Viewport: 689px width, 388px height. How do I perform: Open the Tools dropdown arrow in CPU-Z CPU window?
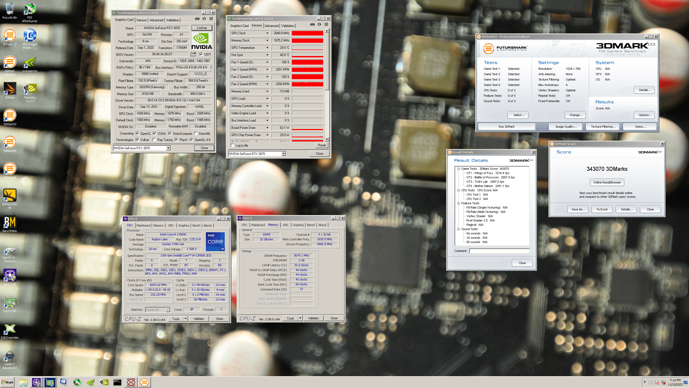[x=185, y=319]
